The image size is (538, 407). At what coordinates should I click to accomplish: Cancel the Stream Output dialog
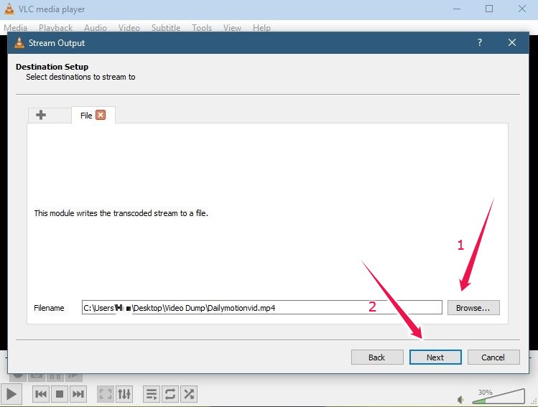(493, 357)
